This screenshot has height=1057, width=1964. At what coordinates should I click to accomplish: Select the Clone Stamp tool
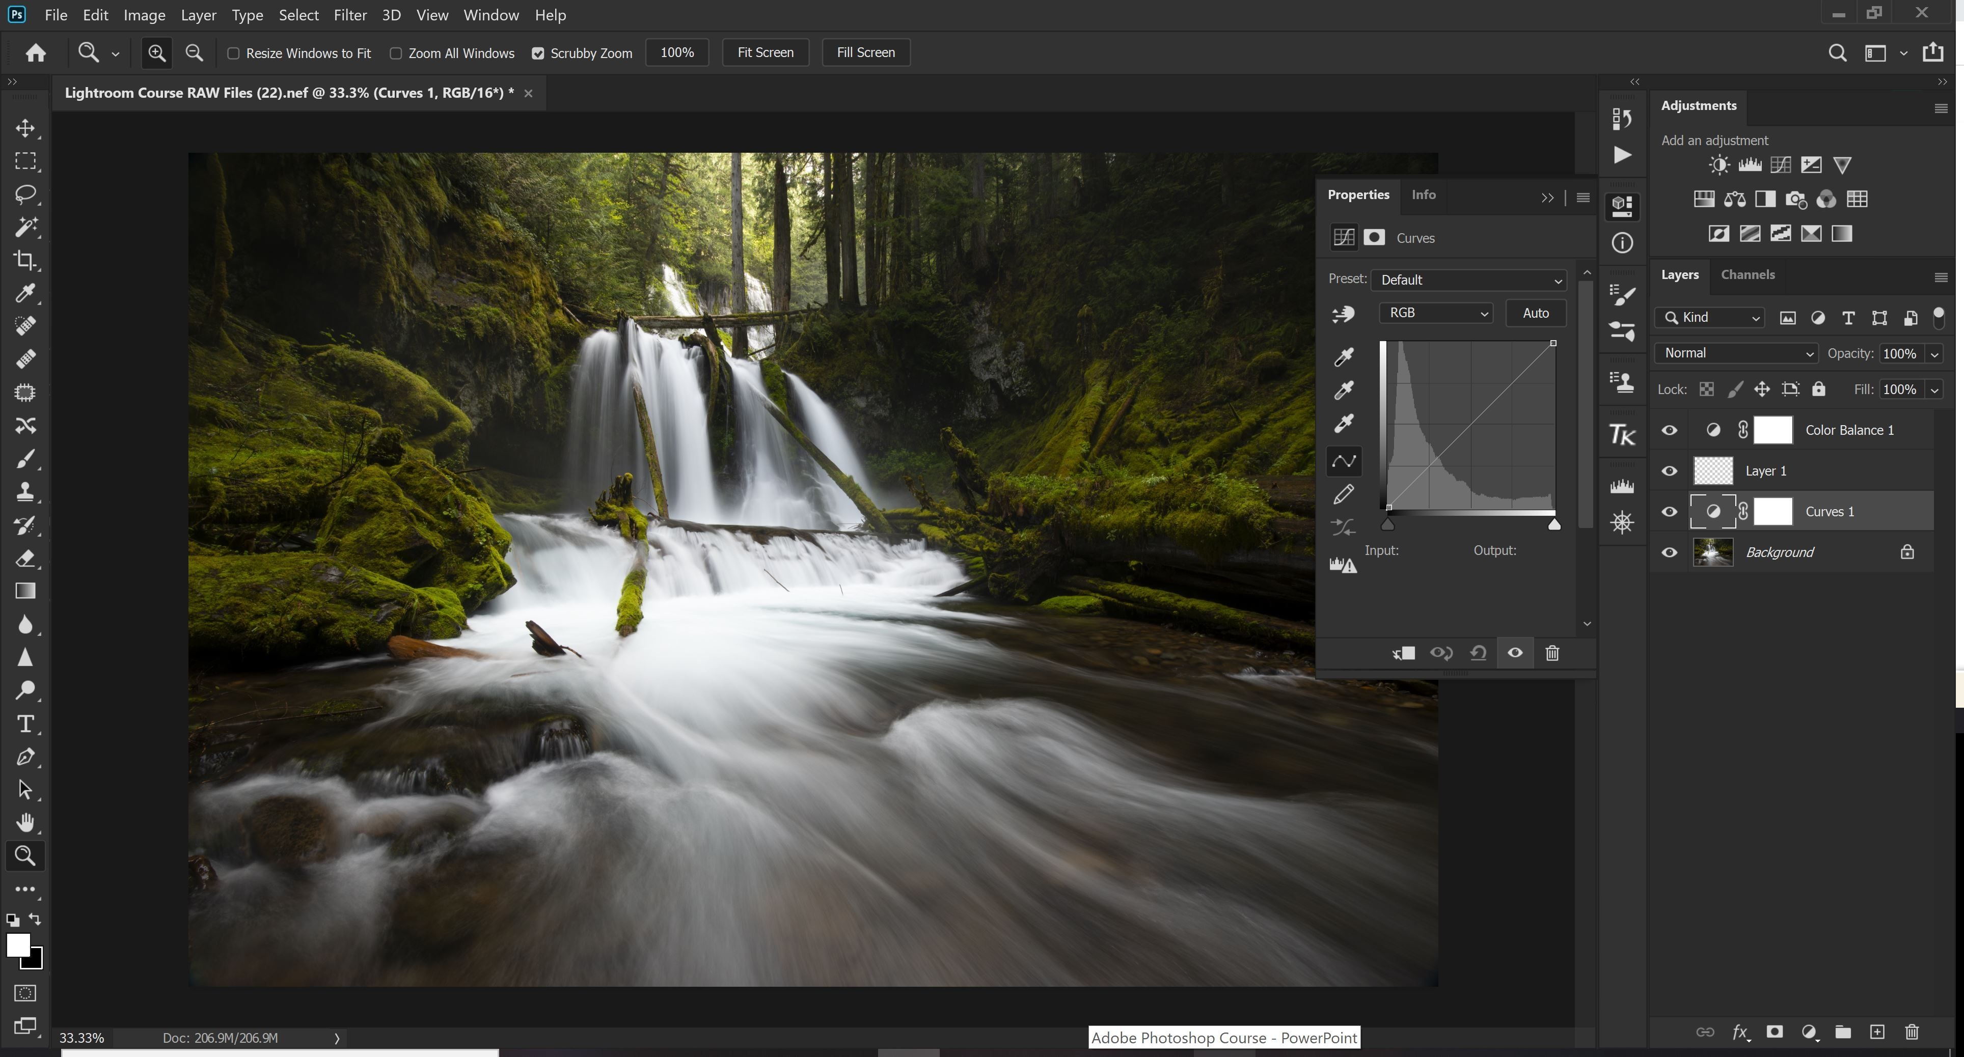tap(25, 491)
